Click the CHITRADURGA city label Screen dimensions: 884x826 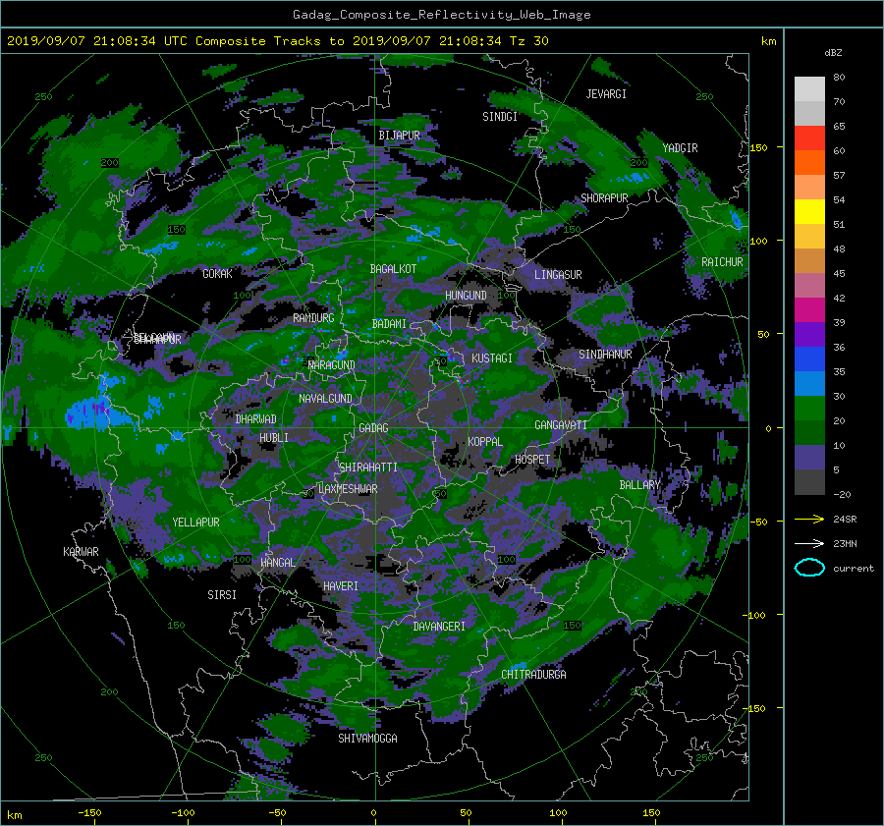(x=533, y=675)
